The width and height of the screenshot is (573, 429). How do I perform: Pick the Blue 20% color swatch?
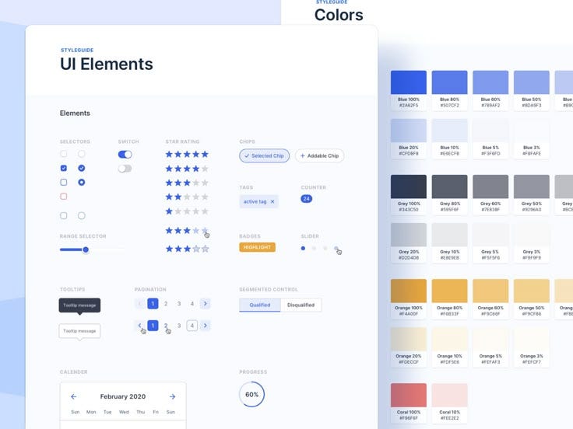[x=409, y=131]
